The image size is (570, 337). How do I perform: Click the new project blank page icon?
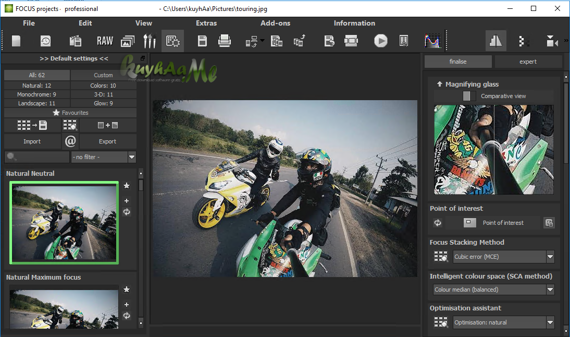point(16,41)
